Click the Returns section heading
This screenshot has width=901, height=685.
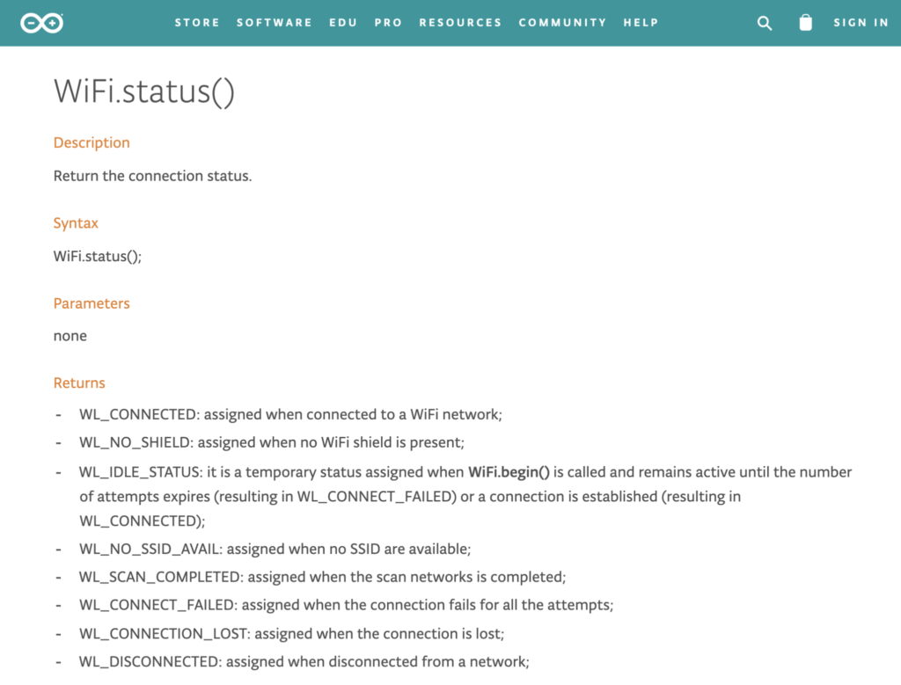(79, 383)
